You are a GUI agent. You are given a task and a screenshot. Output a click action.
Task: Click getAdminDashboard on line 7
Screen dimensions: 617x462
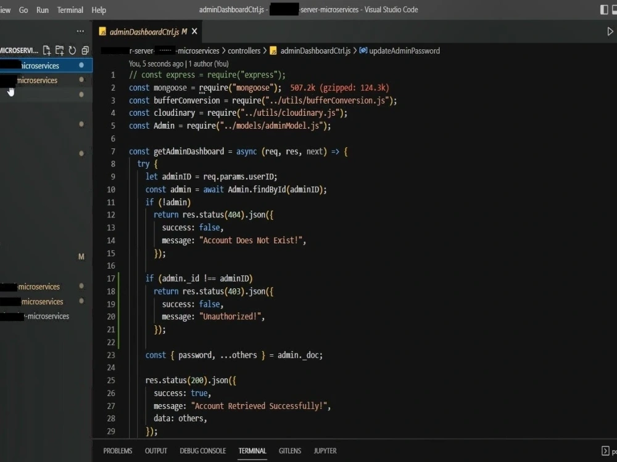point(188,152)
